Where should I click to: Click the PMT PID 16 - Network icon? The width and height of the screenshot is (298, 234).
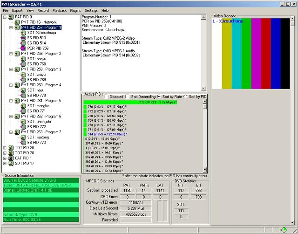[17, 22]
